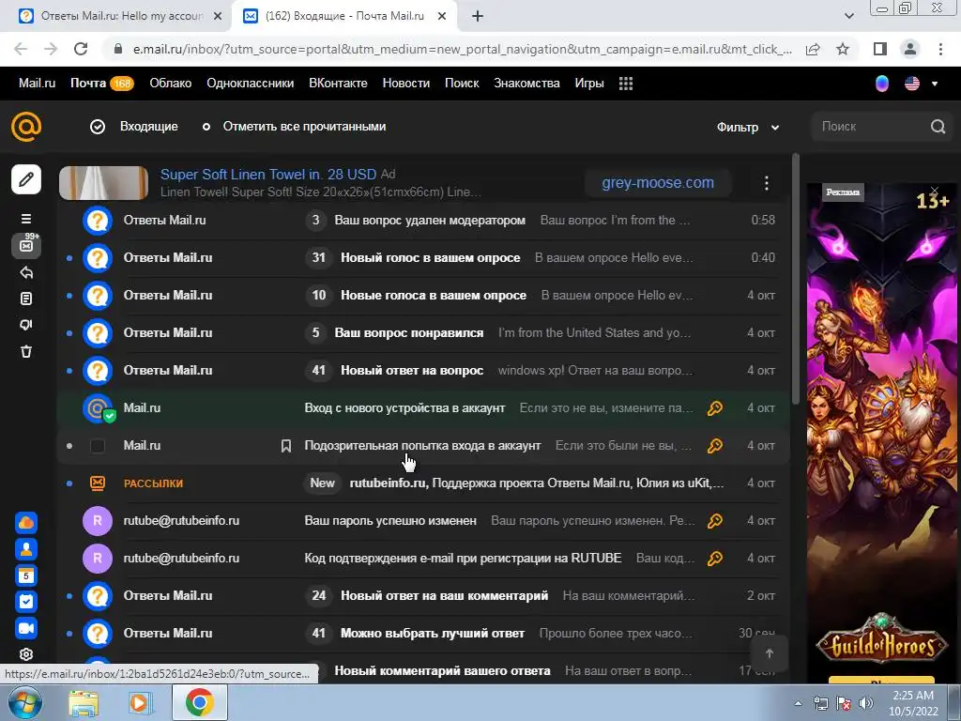
Task: Open the Chrome tab search chevron
Action: [x=848, y=16]
